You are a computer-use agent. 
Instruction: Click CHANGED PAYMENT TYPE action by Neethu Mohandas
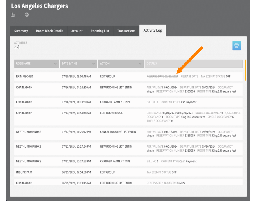115,162
